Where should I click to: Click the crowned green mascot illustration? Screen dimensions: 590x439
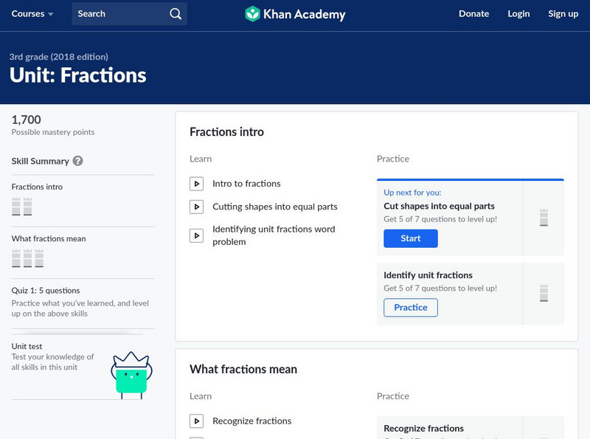tap(132, 375)
